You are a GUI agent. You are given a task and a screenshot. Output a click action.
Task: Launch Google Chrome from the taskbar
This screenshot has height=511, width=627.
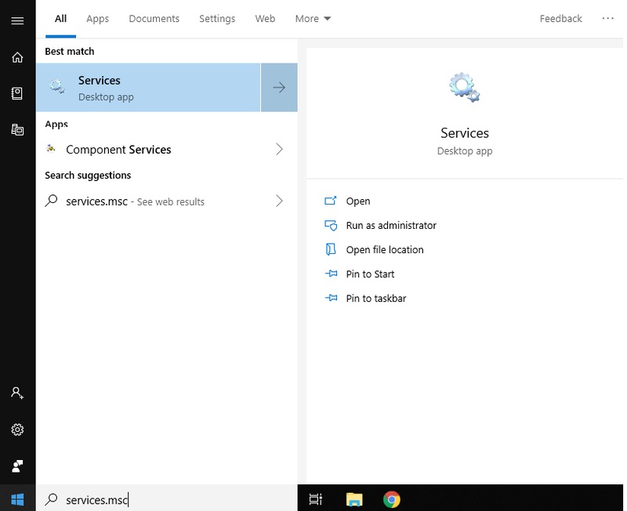pos(392,499)
